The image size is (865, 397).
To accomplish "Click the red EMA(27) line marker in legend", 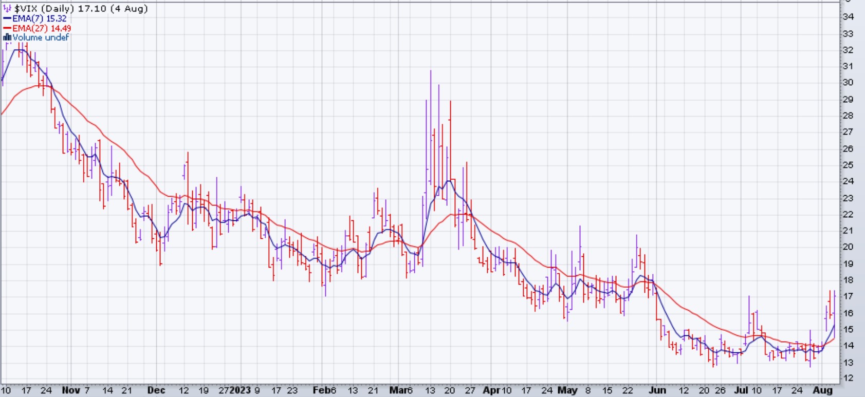I will click(x=7, y=28).
